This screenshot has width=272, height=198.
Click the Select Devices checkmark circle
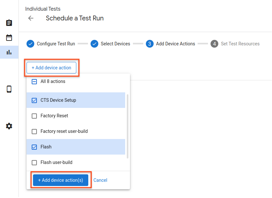tap(94, 43)
